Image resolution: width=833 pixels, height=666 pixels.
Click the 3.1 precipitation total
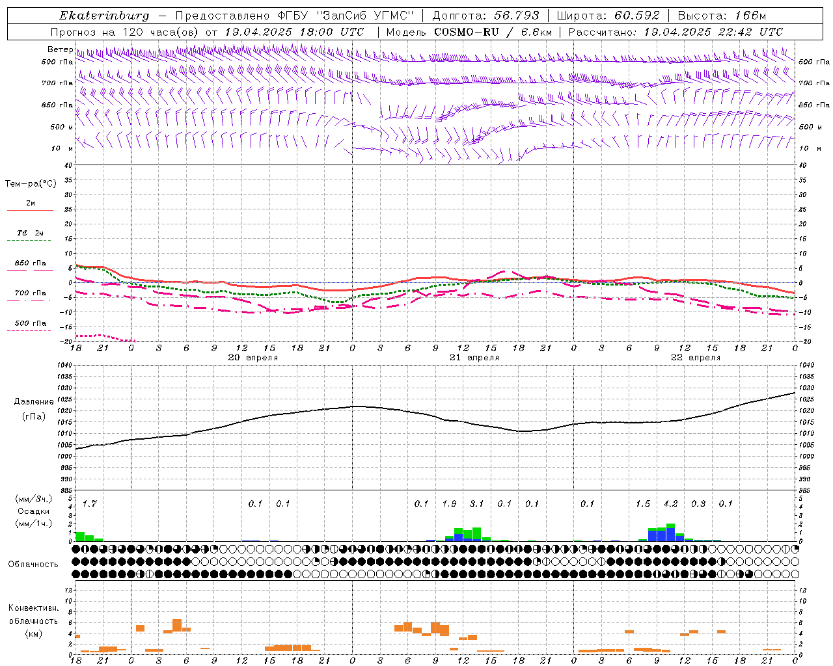click(x=476, y=503)
